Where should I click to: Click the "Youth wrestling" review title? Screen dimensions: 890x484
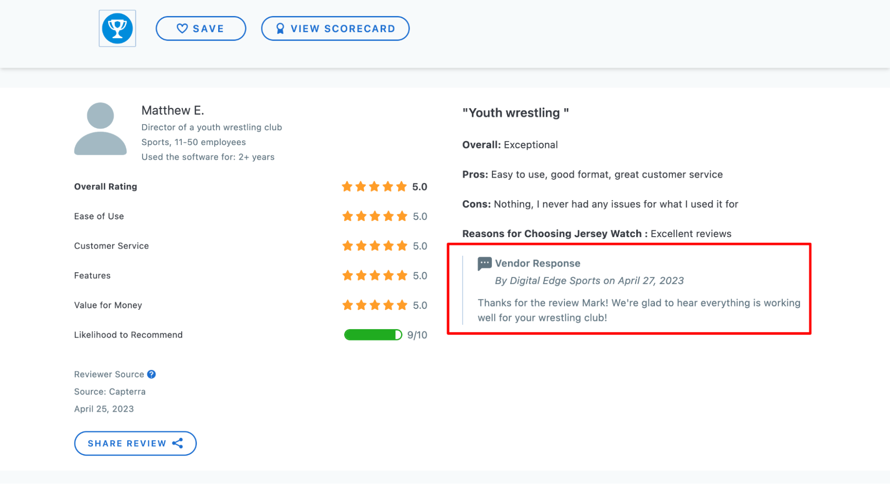coord(516,113)
